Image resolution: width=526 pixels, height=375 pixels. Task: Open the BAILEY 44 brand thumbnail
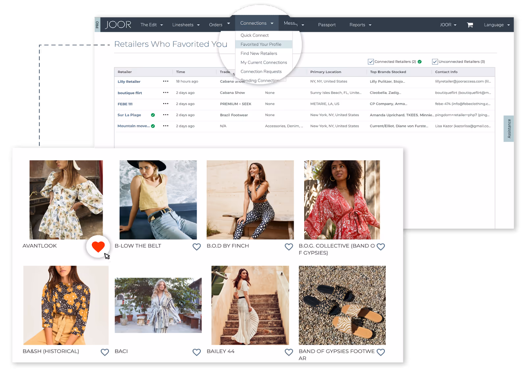250,305
